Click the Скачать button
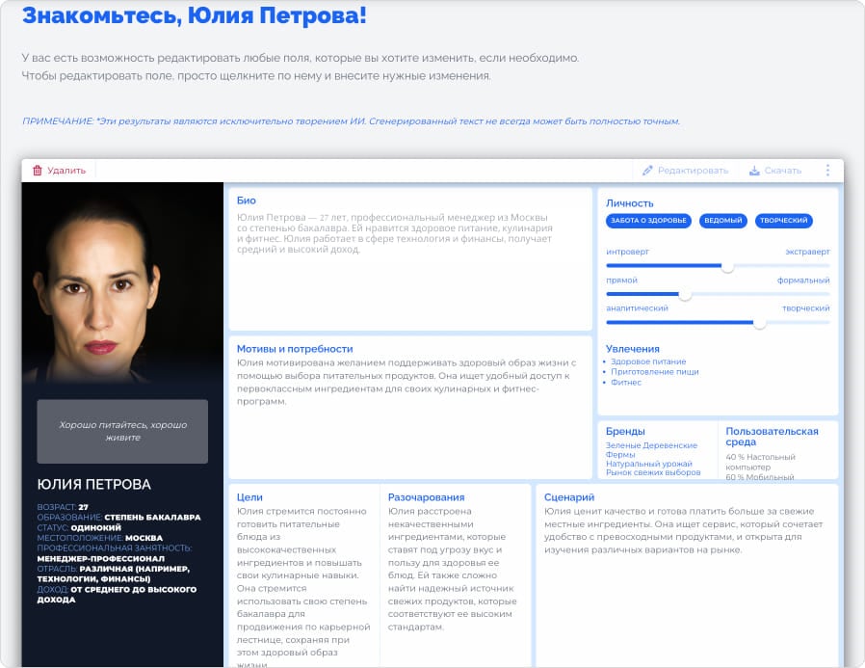Viewport: 865px width, 668px height. pyautogui.click(x=781, y=170)
